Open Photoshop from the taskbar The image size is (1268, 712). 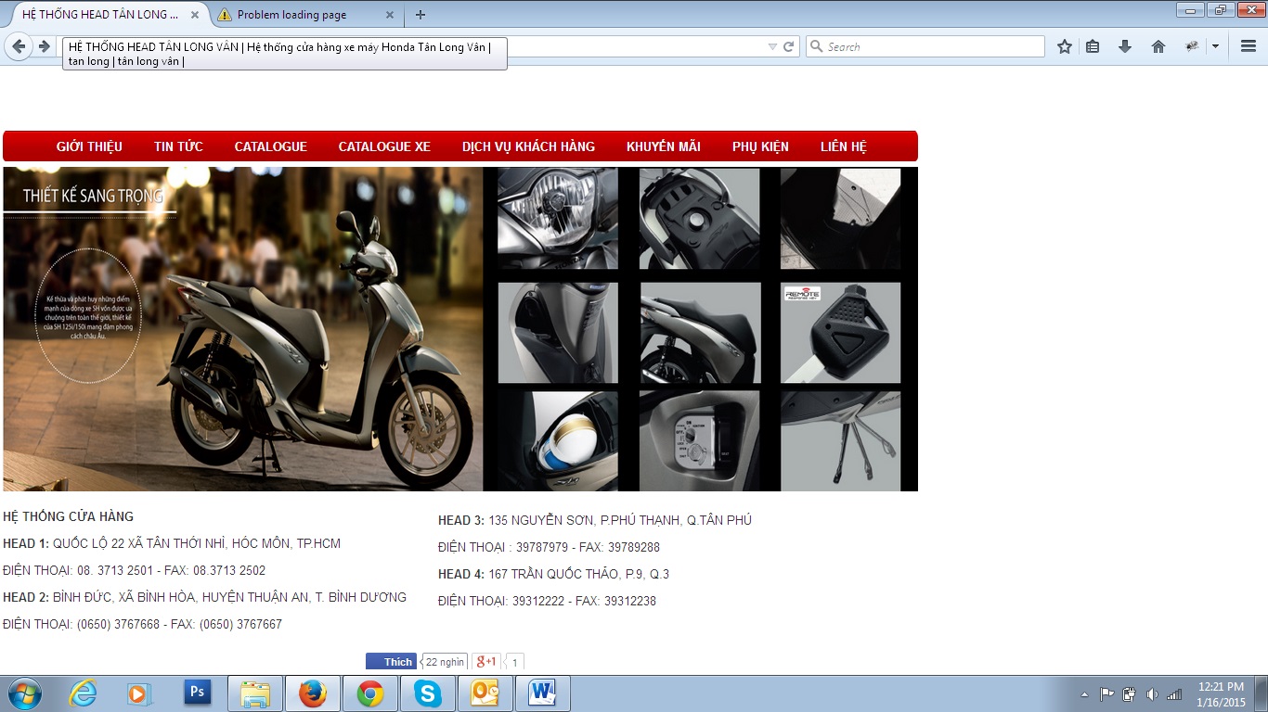(197, 693)
